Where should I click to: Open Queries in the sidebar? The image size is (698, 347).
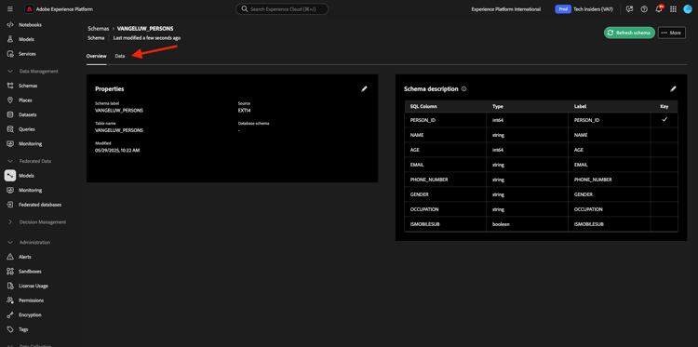pyautogui.click(x=27, y=129)
